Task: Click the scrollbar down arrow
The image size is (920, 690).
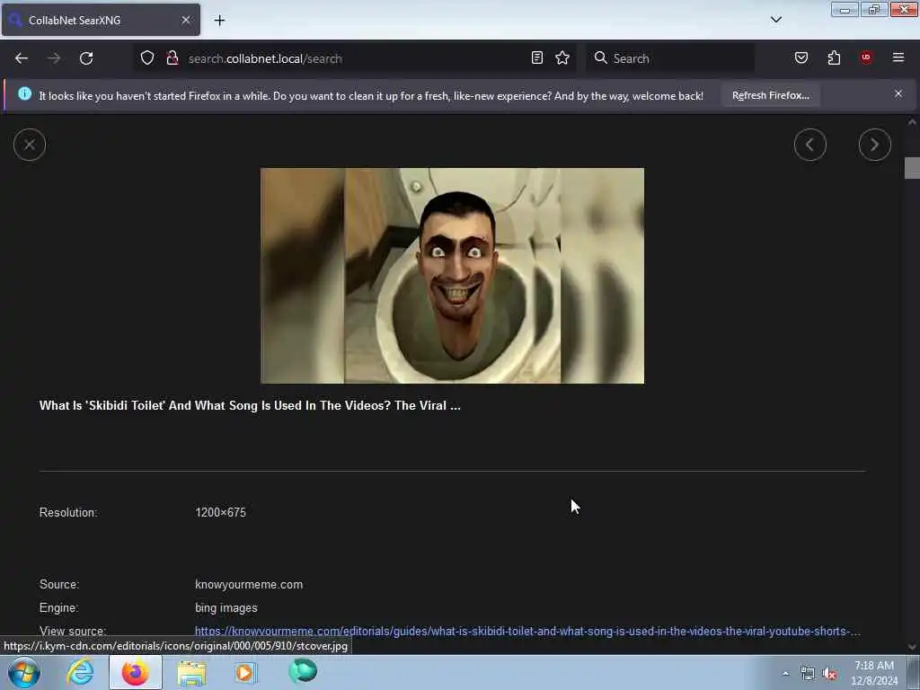Action: tap(912, 647)
